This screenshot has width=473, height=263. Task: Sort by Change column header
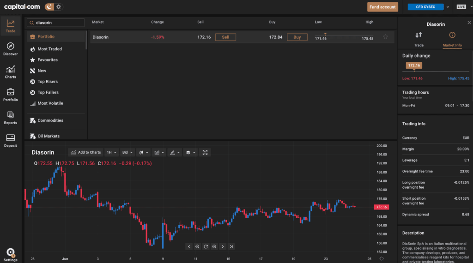pos(158,22)
